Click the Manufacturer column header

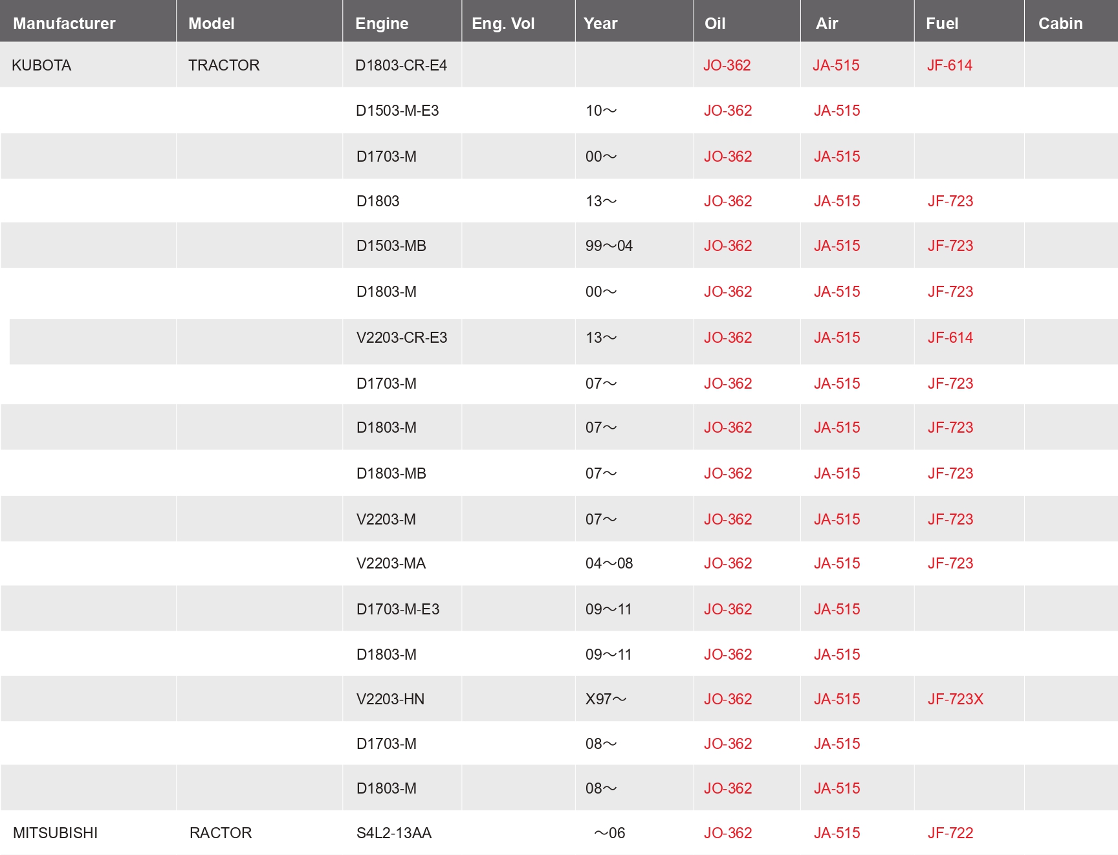(x=64, y=24)
